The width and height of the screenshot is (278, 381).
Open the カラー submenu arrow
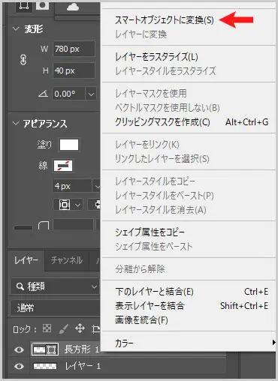pos(274,343)
